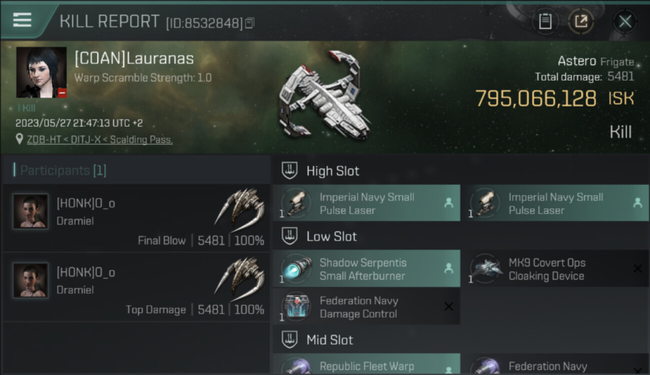Collapse the Low Slot section

289,236
